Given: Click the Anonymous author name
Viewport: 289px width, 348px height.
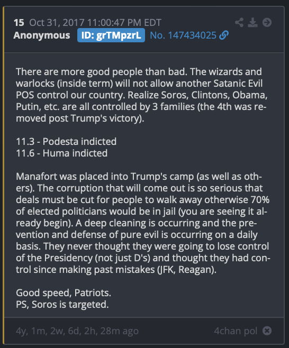Looking at the screenshot, I should pos(42,35).
